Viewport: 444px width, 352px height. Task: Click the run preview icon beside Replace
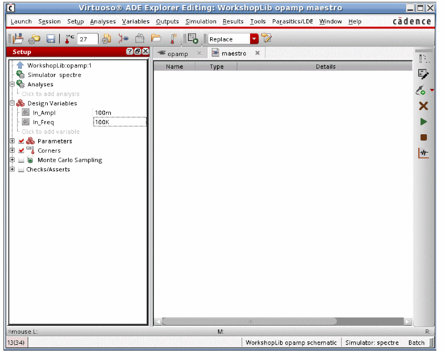[x=193, y=39]
